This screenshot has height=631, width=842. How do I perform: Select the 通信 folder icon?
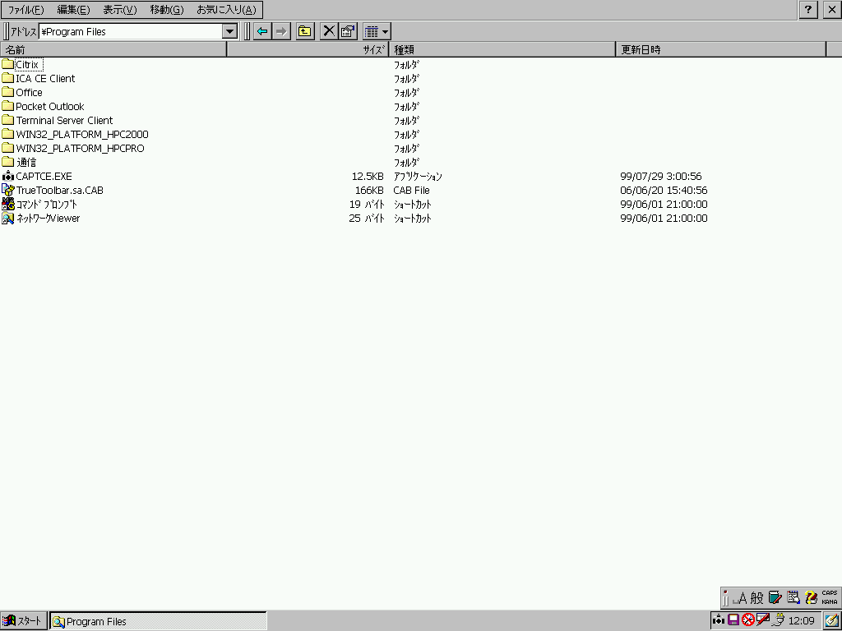coord(7,162)
